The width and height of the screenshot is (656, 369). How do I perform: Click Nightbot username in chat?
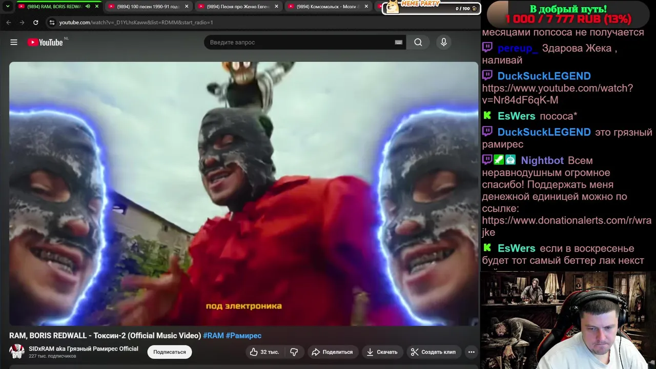click(542, 160)
